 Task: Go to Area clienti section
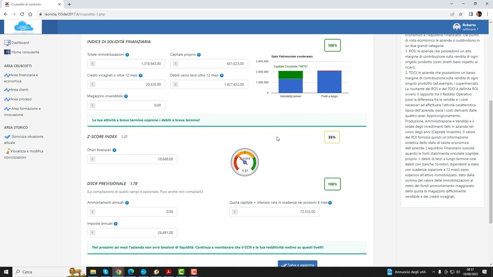pos(19,90)
